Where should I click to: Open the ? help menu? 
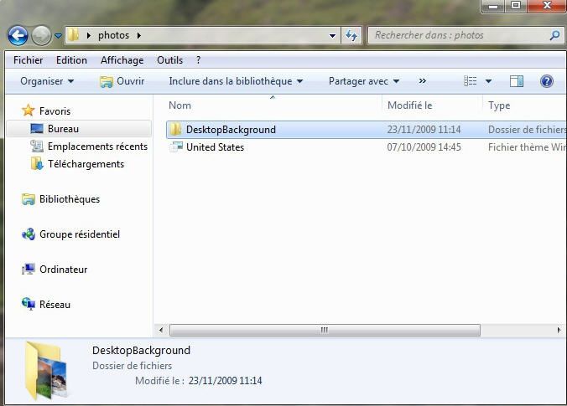(x=198, y=60)
